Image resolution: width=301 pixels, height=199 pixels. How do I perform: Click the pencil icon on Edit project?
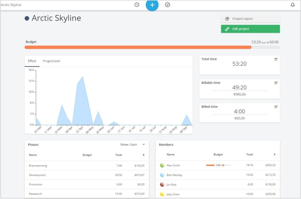tap(227, 29)
